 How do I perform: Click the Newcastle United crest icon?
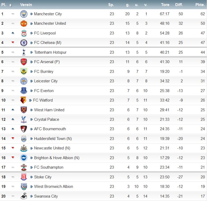(24, 148)
